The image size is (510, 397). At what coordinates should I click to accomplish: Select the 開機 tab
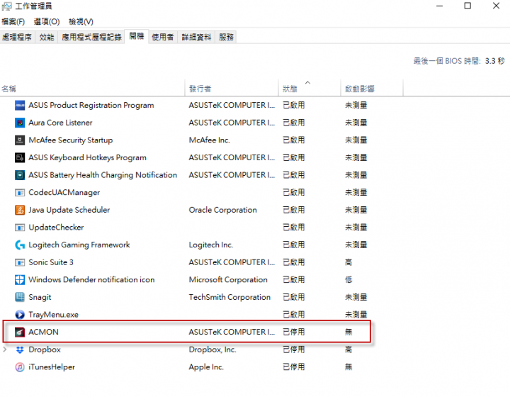pyautogui.click(x=137, y=36)
